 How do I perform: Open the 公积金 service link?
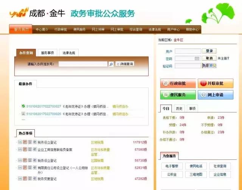tap(172, 174)
